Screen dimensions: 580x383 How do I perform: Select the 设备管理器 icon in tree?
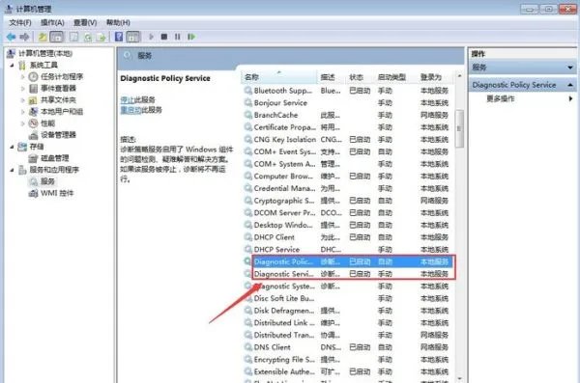[33, 135]
